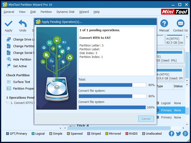Click the Status column header
This screenshot has width=191, height=143.
click(x=178, y=86)
